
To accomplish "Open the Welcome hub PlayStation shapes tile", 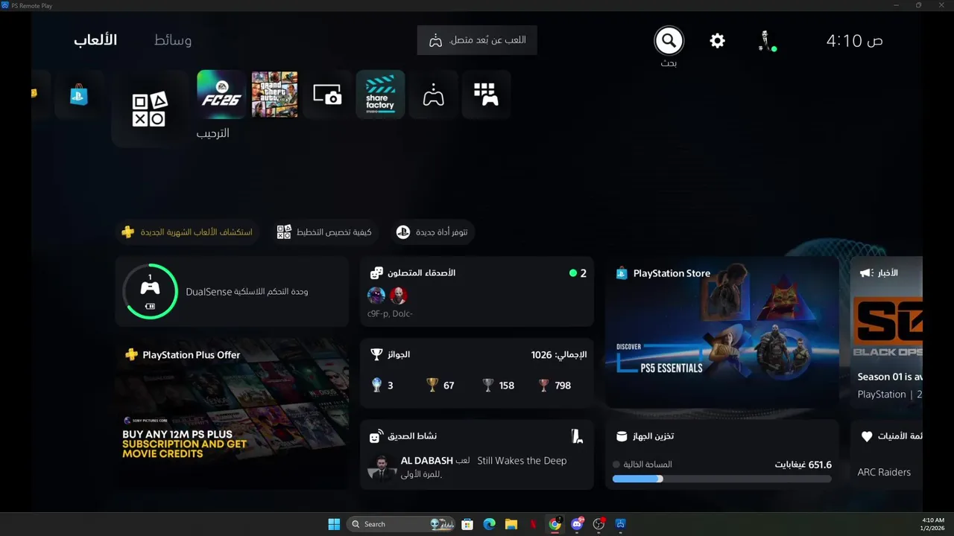I will pyautogui.click(x=150, y=109).
